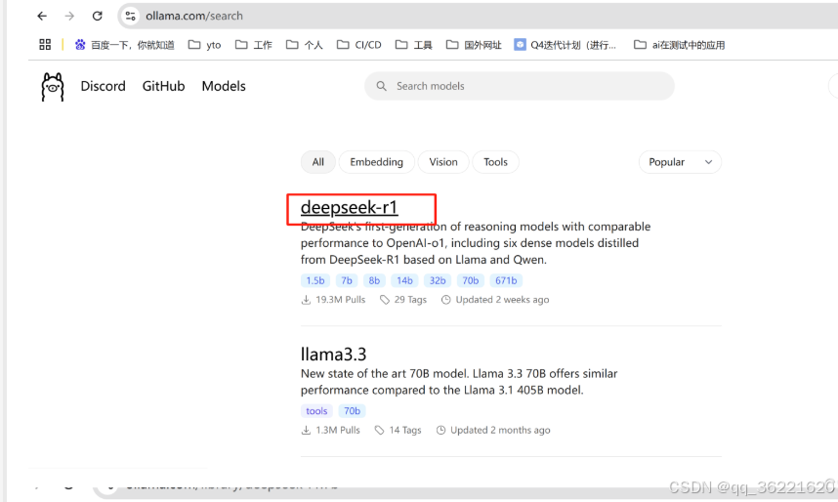Click the 671b size tag
The image size is (838, 502).
point(506,280)
